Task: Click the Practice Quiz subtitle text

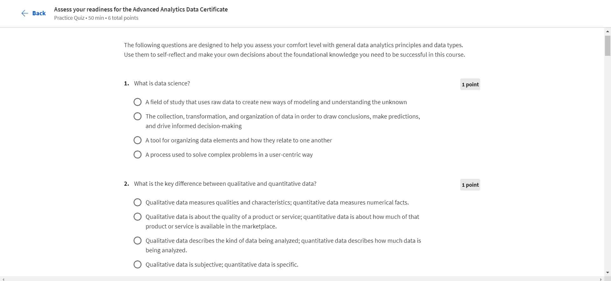Action: [x=96, y=18]
